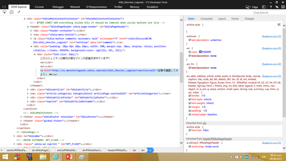
Task: Switch to Internet Explorer on taskbar
Action: pyautogui.click(x=55, y=157)
